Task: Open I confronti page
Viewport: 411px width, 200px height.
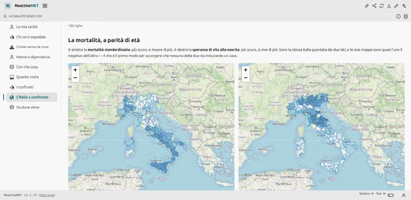Action: (32, 87)
